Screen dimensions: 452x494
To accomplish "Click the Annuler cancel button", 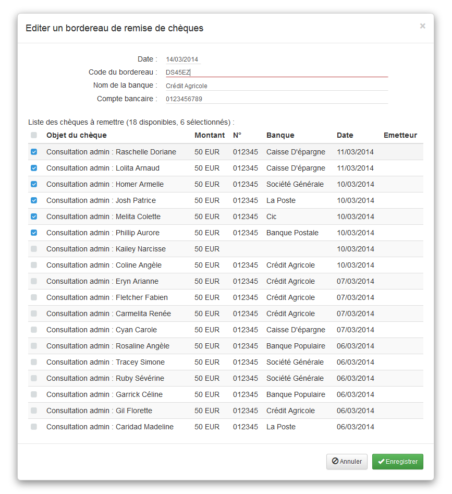I will coord(347,462).
